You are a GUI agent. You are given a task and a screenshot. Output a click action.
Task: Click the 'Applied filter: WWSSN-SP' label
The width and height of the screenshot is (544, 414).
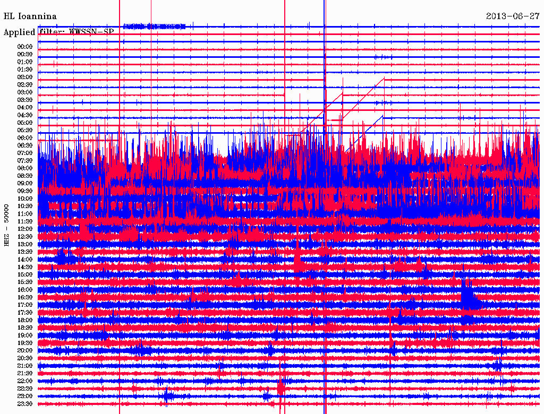click(58, 32)
